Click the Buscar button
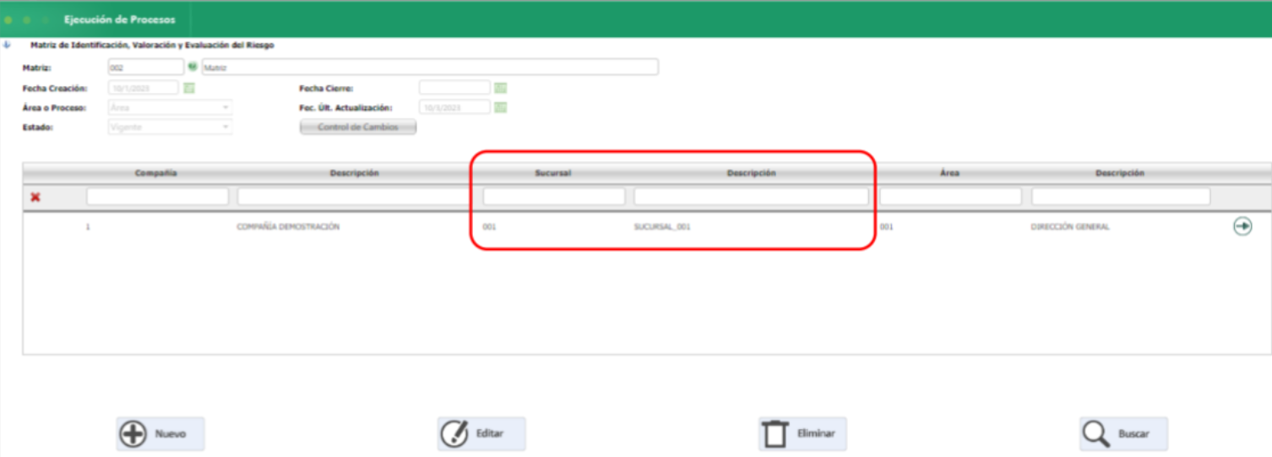Viewport: 1272px width, 457px height. [1123, 433]
